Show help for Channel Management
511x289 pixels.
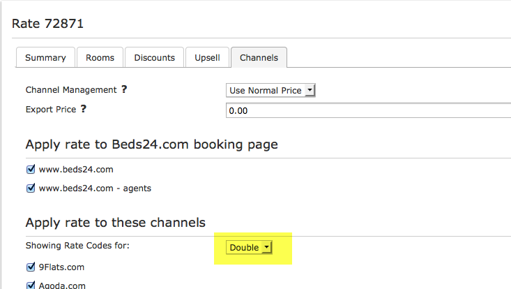click(x=124, y=89)
